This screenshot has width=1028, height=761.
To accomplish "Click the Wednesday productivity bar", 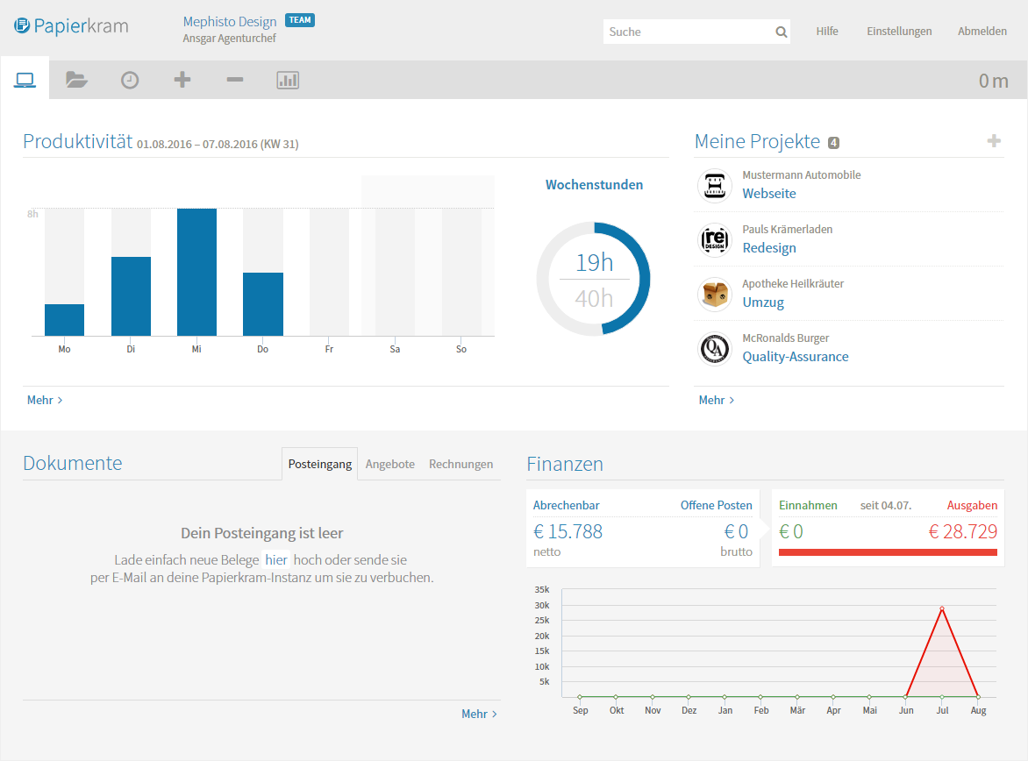I will [196, 272].
